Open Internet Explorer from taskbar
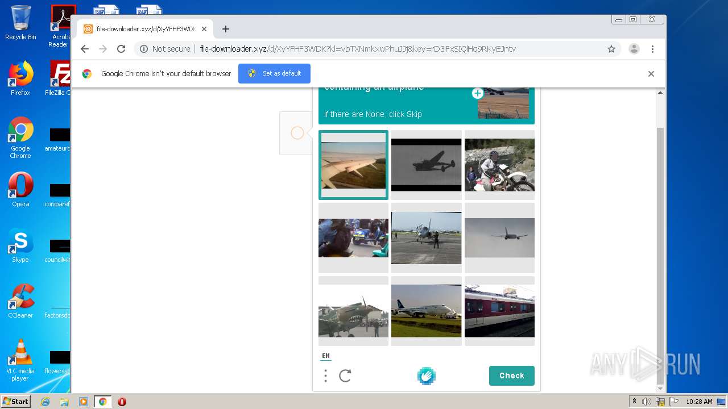This screenshot has width=728, height=409. coord(45,402)
